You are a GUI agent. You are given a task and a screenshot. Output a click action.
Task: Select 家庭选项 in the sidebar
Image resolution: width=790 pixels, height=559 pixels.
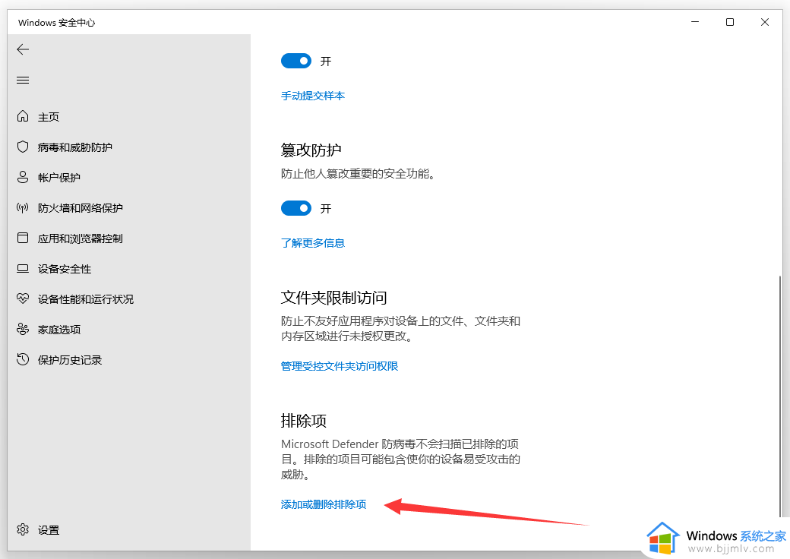[59, 330]
